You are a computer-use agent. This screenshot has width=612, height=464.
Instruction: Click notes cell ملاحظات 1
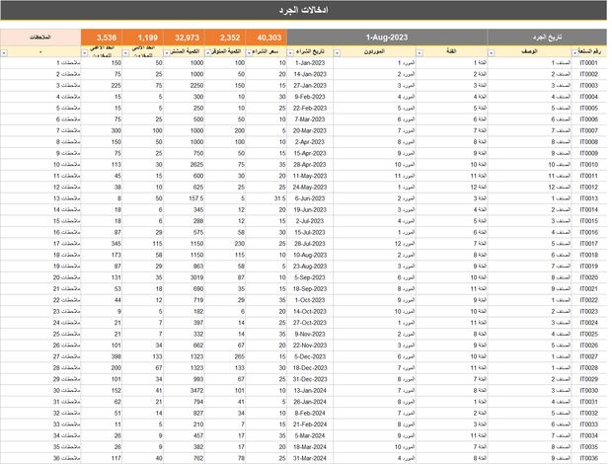[x=40, y=63]
